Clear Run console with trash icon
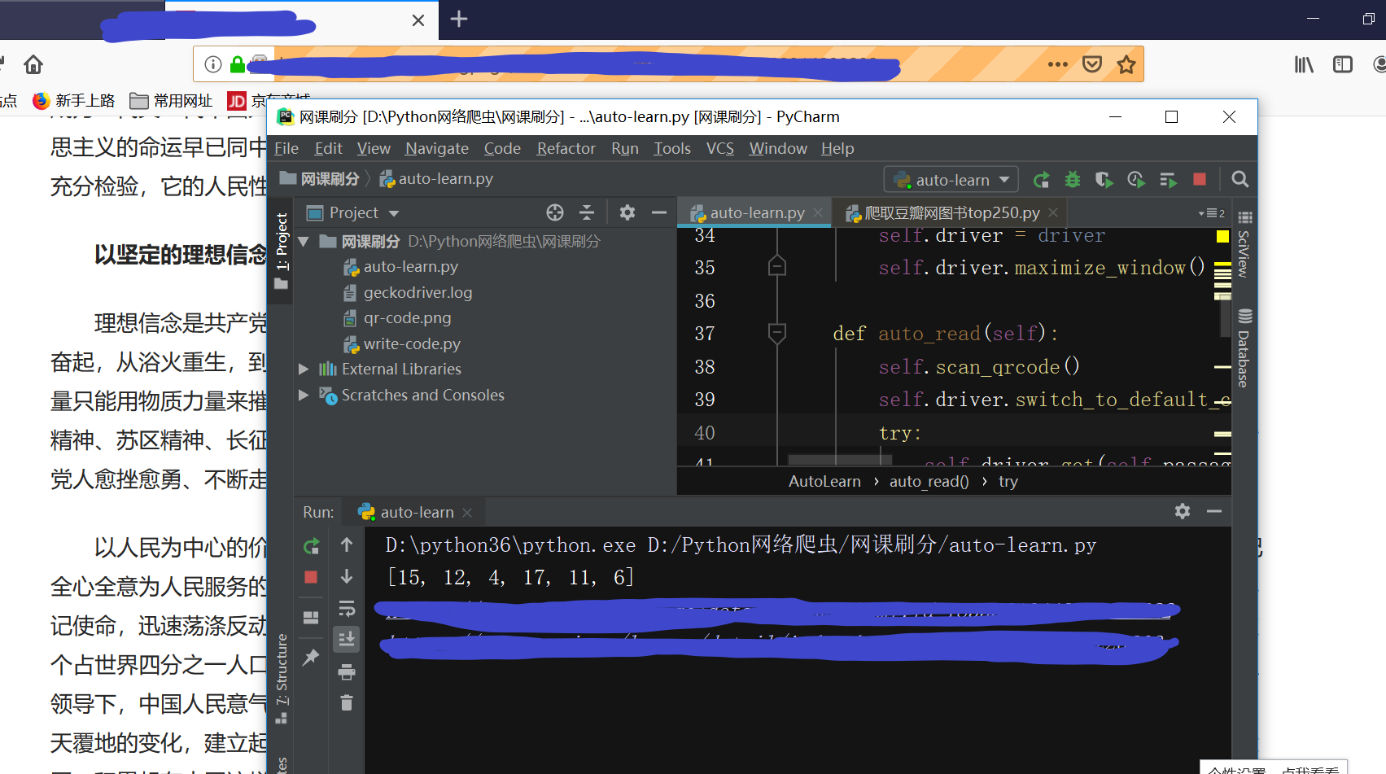This screenshot has height=774, width=1386. click(x=347, y=702)
